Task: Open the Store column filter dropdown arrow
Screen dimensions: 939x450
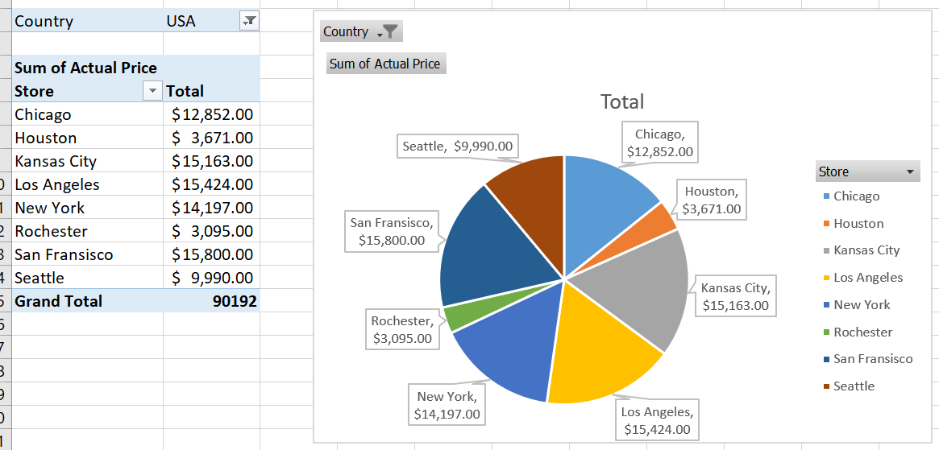Action: [x=152, y=91]
